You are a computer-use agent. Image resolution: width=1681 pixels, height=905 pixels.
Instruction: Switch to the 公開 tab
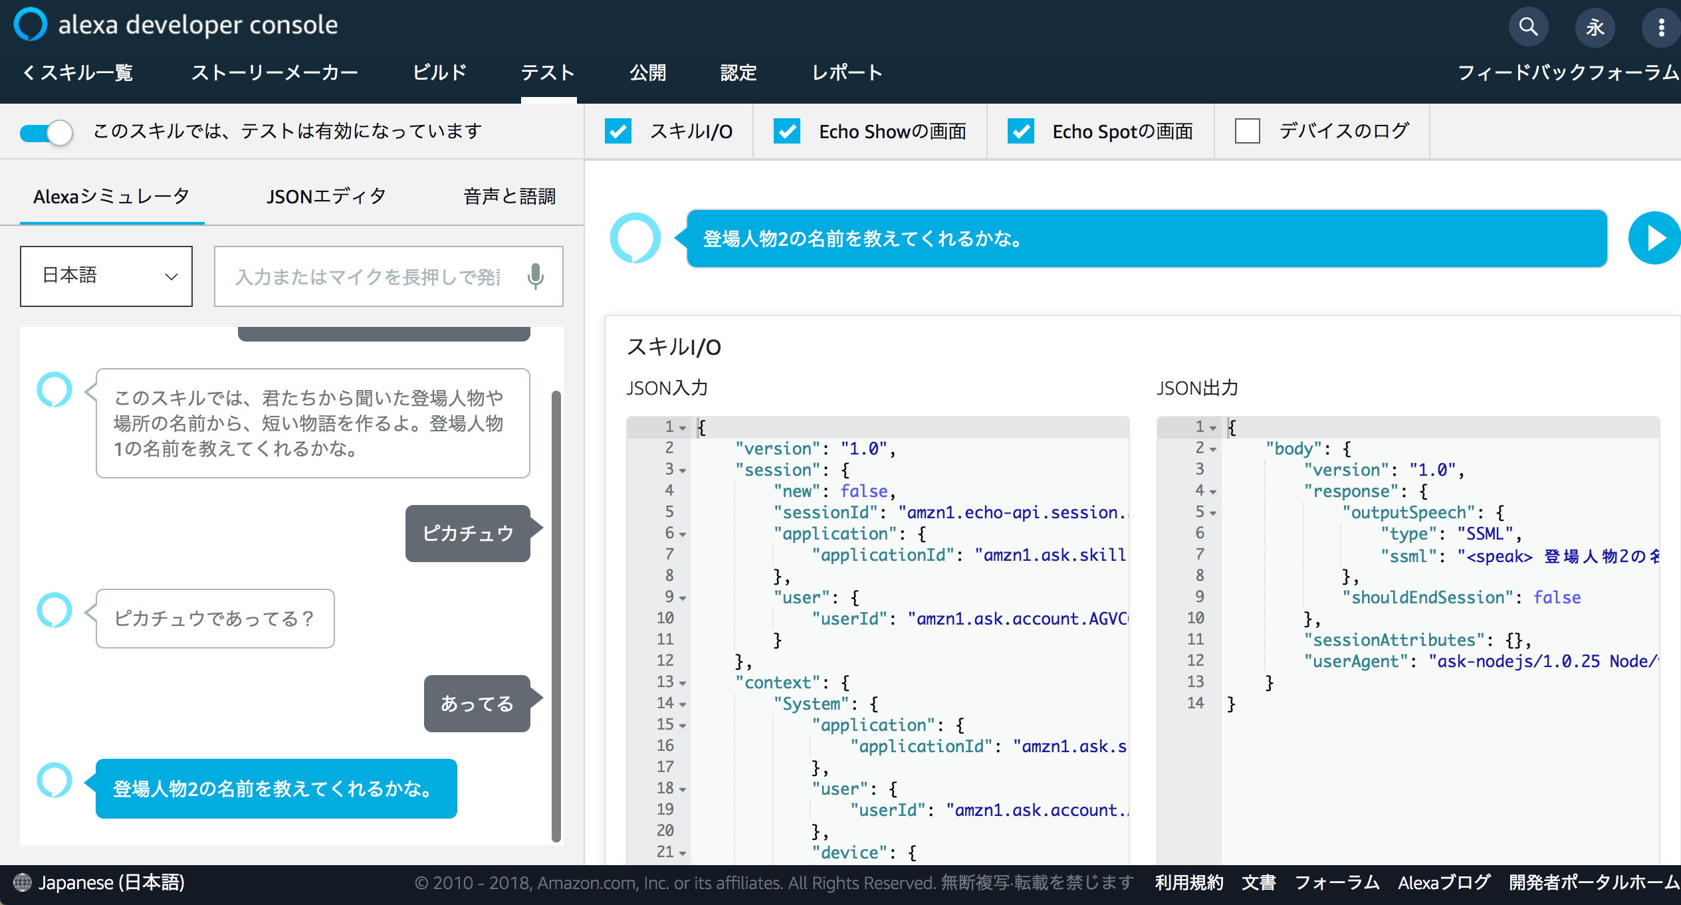pos(648,72)
